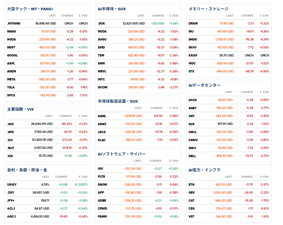This screenshot has width=283, height=225.
Task: Click the TSM ticker symbol
Action: coord(101,55)
